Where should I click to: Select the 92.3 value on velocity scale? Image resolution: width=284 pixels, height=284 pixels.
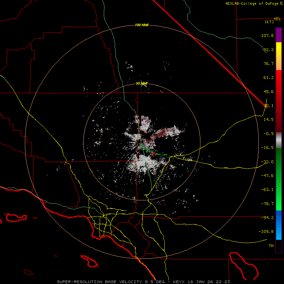coord(269,50)
